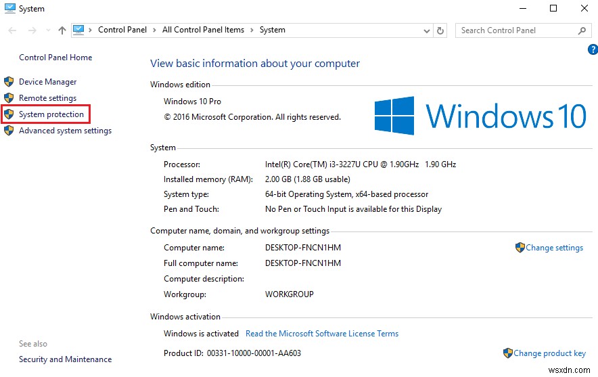The height and width of the screenshot is (377, 598).
Task: Select the System breadcrumb
Action: 273,30
